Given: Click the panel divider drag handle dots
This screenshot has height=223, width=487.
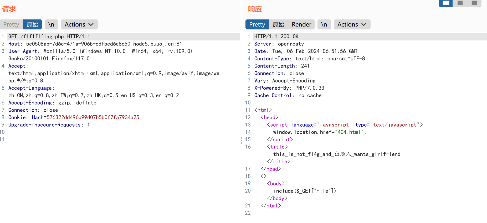Looking at the screenshot, I should (x=241, y=140).
